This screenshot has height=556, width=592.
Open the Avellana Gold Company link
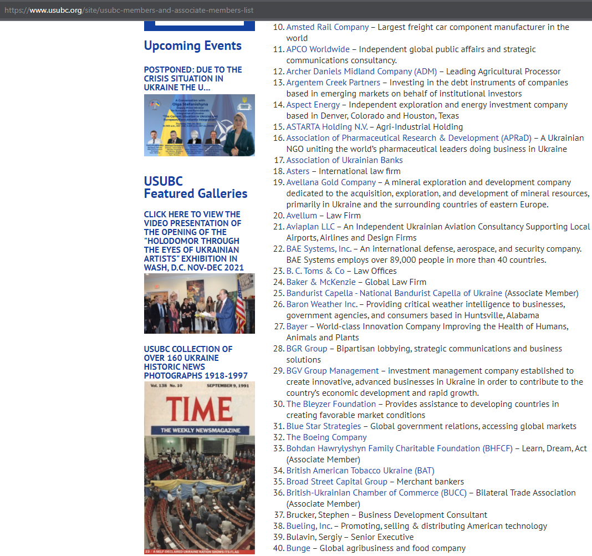coord(331,183)
